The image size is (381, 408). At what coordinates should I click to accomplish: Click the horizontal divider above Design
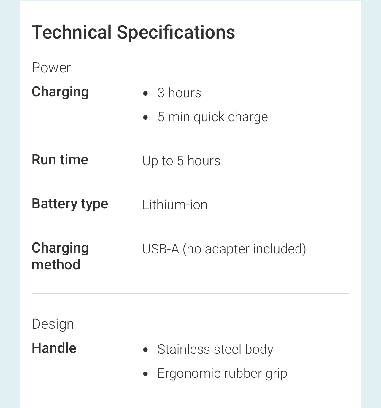(190, 293)
